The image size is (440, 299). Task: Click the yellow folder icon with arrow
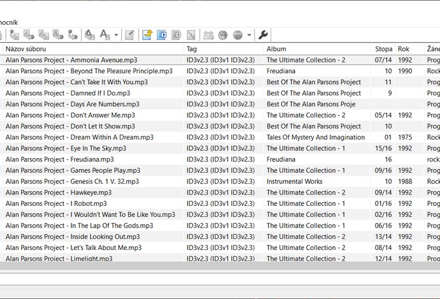click(147, 35)
